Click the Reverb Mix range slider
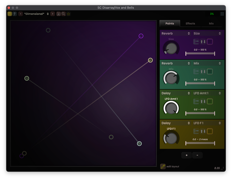The height and width of the screenshot is (179, 232). tap(200, 83)
